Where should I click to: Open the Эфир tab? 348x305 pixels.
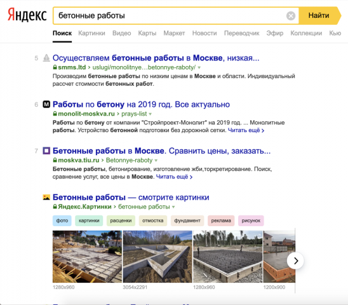tap(275, 33)
